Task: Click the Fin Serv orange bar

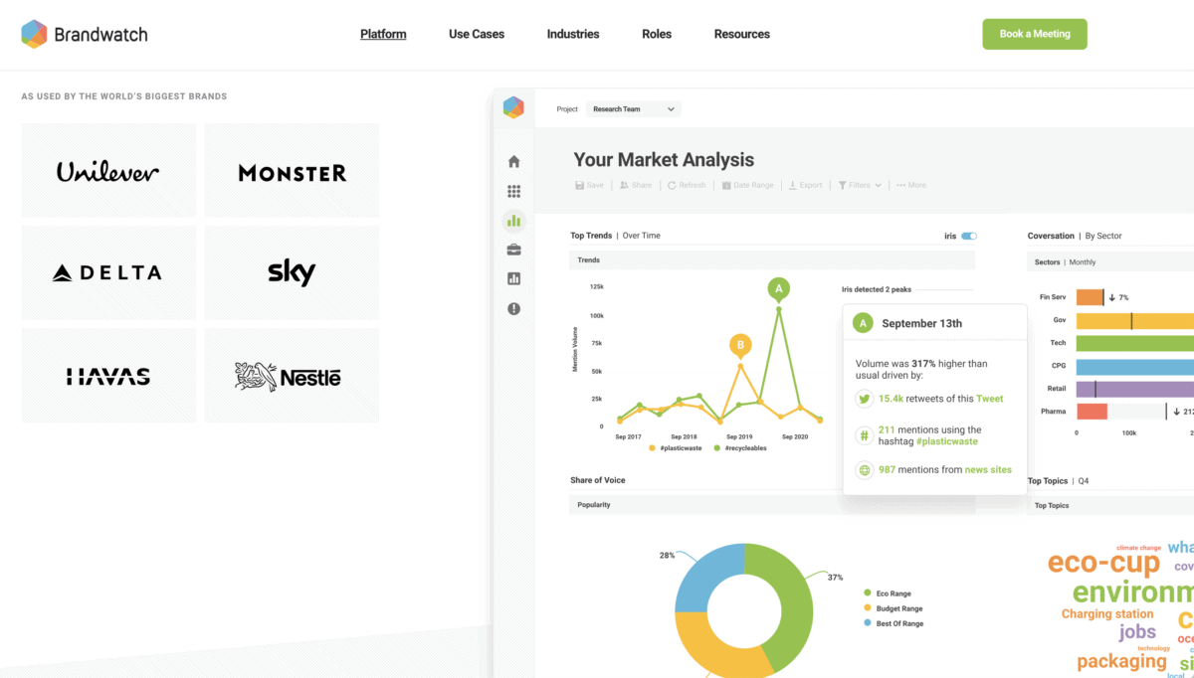Action: click(1090, 297)
